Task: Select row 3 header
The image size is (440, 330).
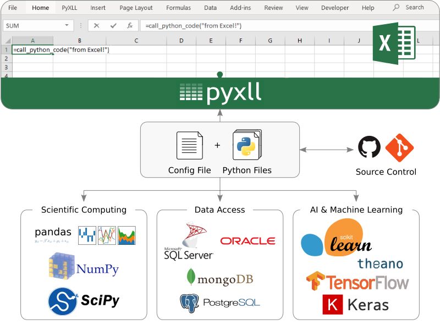Action: coord(6,67)
